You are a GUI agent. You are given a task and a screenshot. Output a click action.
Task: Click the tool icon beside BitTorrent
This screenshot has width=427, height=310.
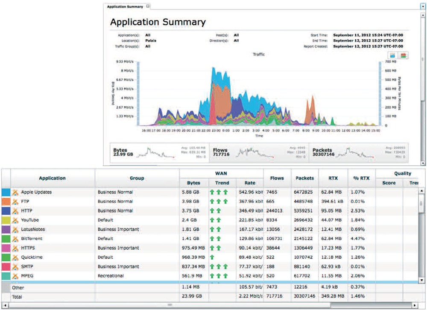coord(16,239)
